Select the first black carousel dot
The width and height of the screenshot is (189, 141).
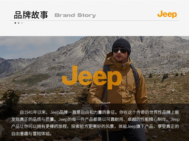click(15, 23)
